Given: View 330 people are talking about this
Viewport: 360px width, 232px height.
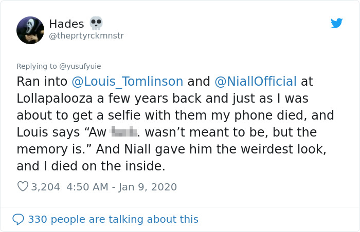Looking at the screenshot, I should click(x=113, y=219).
